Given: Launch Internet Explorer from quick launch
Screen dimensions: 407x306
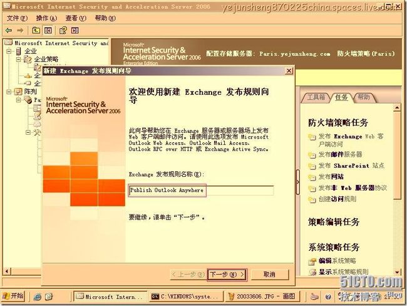Looking at the screenshot, I should click(x=37, y=297).
